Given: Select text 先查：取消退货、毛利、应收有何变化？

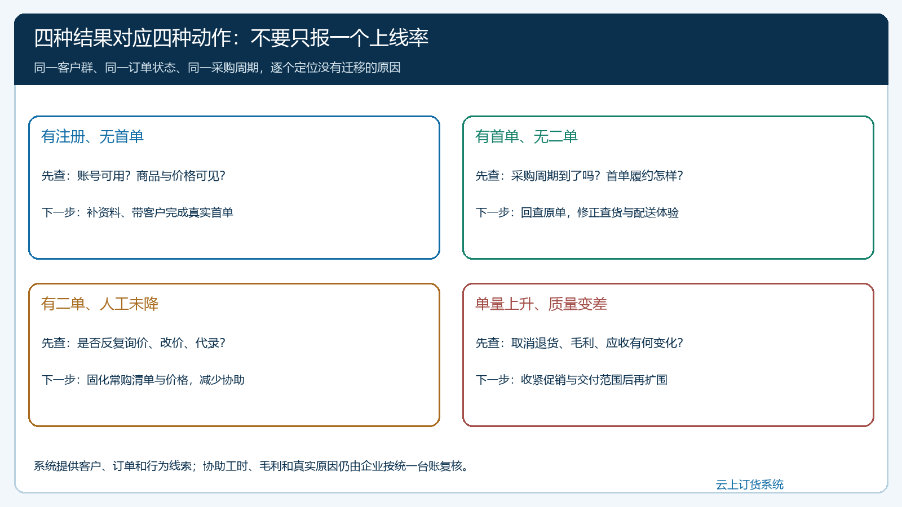Looking at the screenshot, I should pyautogui.click(x=580, y=343).
